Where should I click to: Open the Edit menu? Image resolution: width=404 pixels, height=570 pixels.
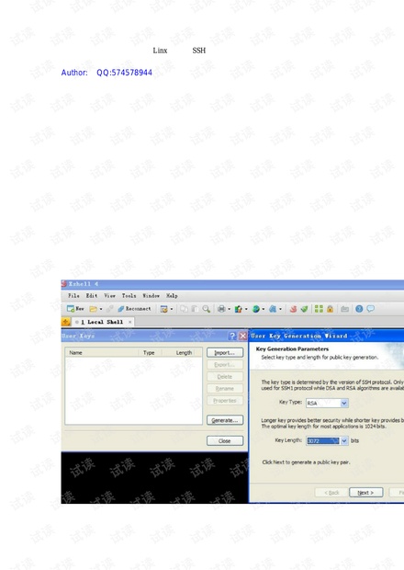(x=92, y=295)
